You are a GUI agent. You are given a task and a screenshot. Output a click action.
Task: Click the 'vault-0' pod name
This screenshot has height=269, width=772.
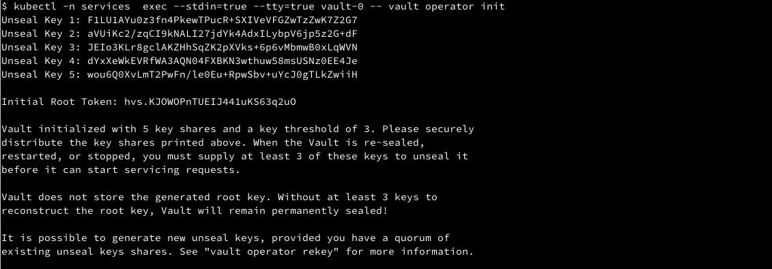(343, 7)
